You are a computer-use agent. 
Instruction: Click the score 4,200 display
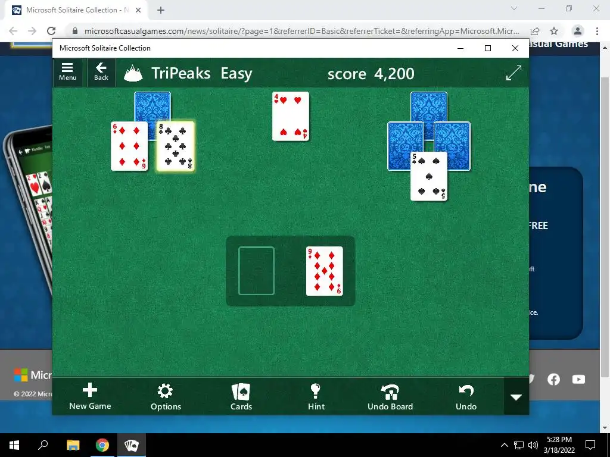point(371,73)
